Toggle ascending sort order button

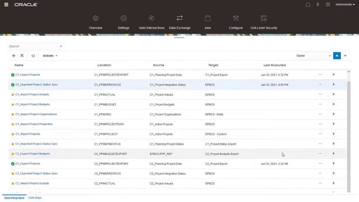click(x=337, y=56)
